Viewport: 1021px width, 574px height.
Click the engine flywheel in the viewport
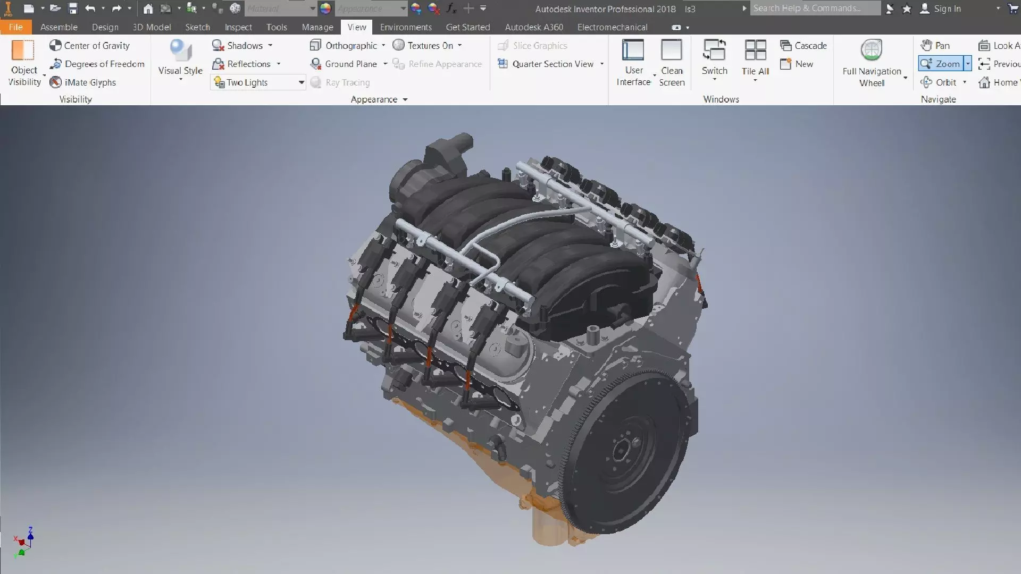click(x=626, y=452)
